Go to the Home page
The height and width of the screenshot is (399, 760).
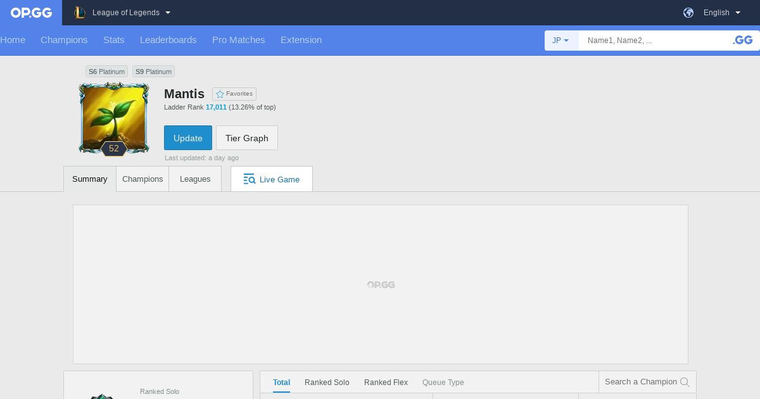13,40
